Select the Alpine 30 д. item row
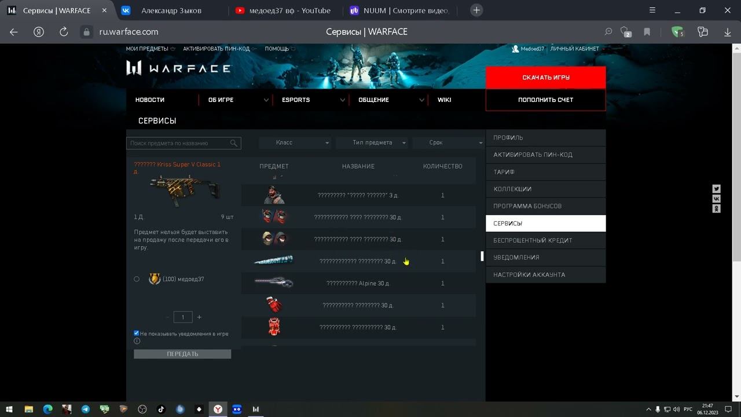This screenshot has height=417, width=741. [x=358, y=283]
